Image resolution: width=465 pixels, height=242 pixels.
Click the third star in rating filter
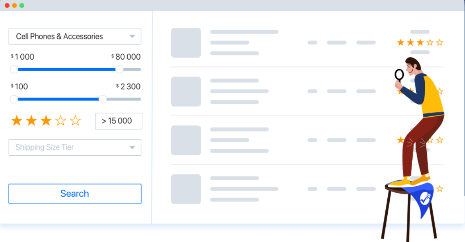click(x=46, y=121)
